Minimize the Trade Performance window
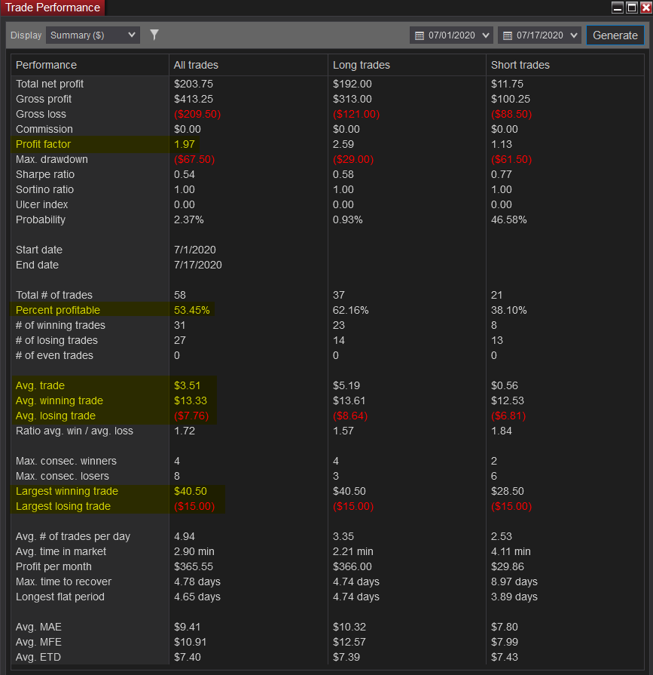The image size is (653, 675). tap(618, 8)
